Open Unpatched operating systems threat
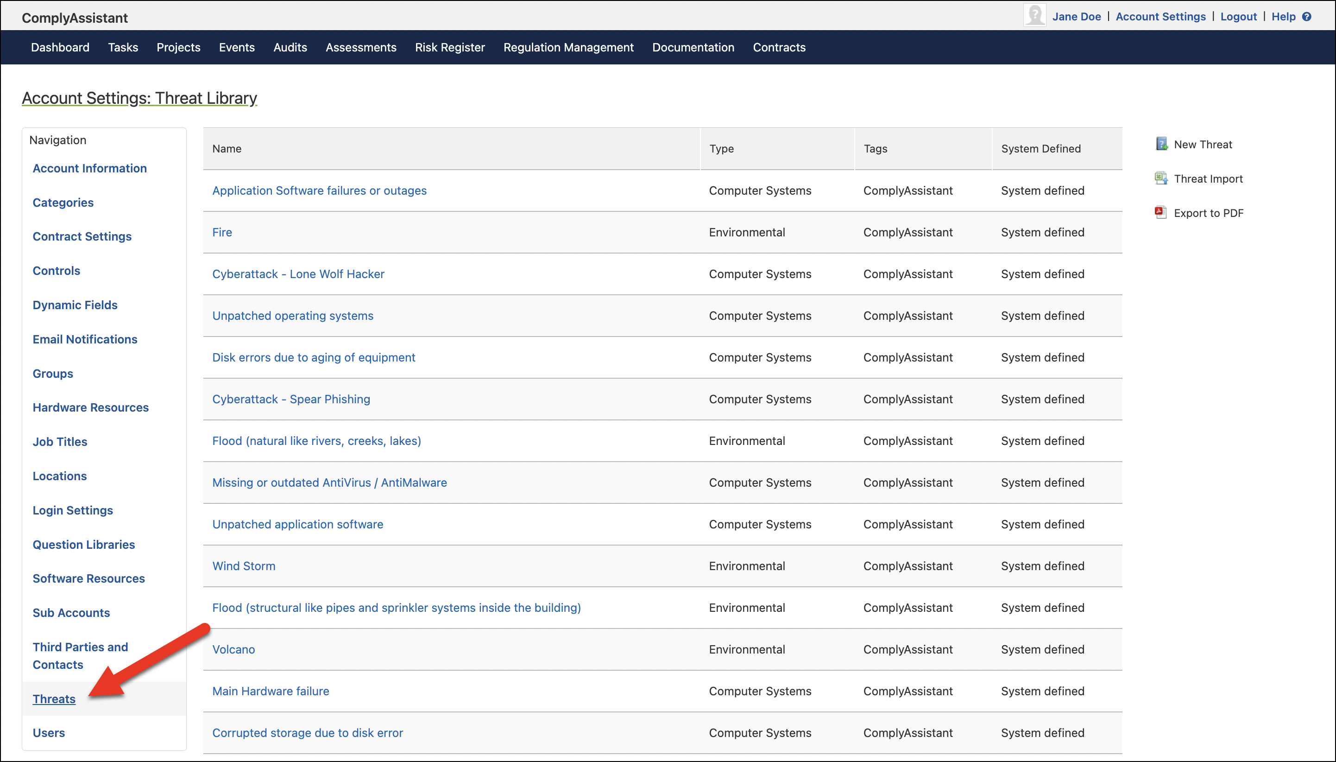 point(292,316)
